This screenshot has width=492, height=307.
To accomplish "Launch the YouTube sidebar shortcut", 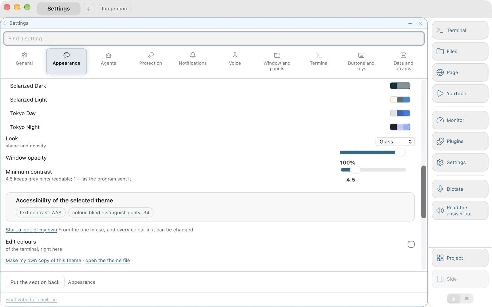I will click(x=460, y=93).
